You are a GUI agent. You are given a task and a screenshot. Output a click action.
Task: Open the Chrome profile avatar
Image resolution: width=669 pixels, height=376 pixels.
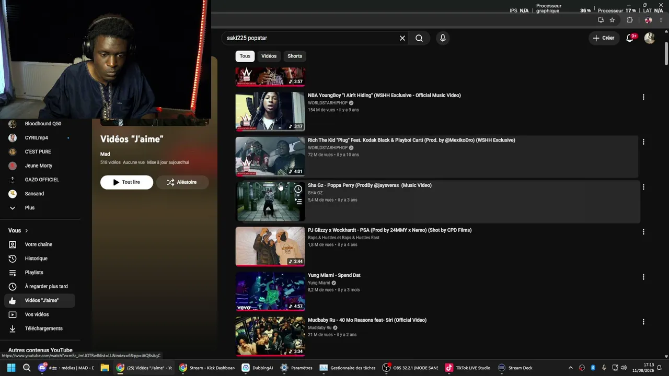[x=648, y=20]
